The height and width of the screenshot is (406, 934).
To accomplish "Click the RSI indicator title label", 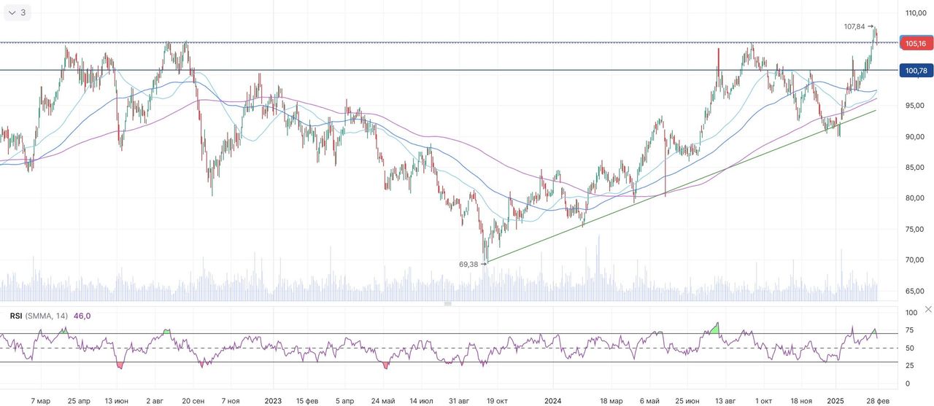I will [x=15, y=316].
